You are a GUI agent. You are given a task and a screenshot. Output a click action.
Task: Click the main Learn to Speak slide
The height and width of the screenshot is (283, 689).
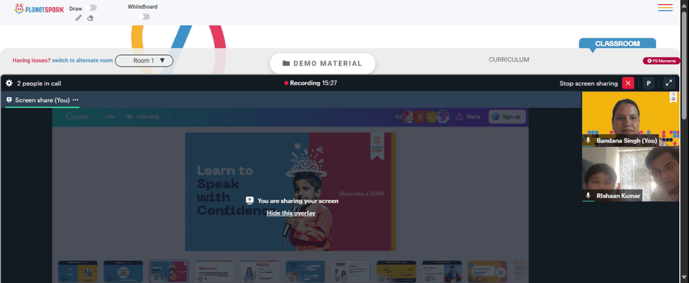[291, 191]
